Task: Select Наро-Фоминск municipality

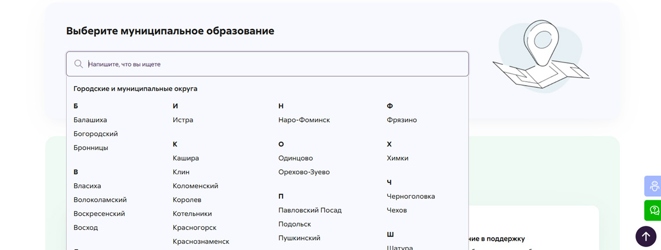Action: [304, 120]
